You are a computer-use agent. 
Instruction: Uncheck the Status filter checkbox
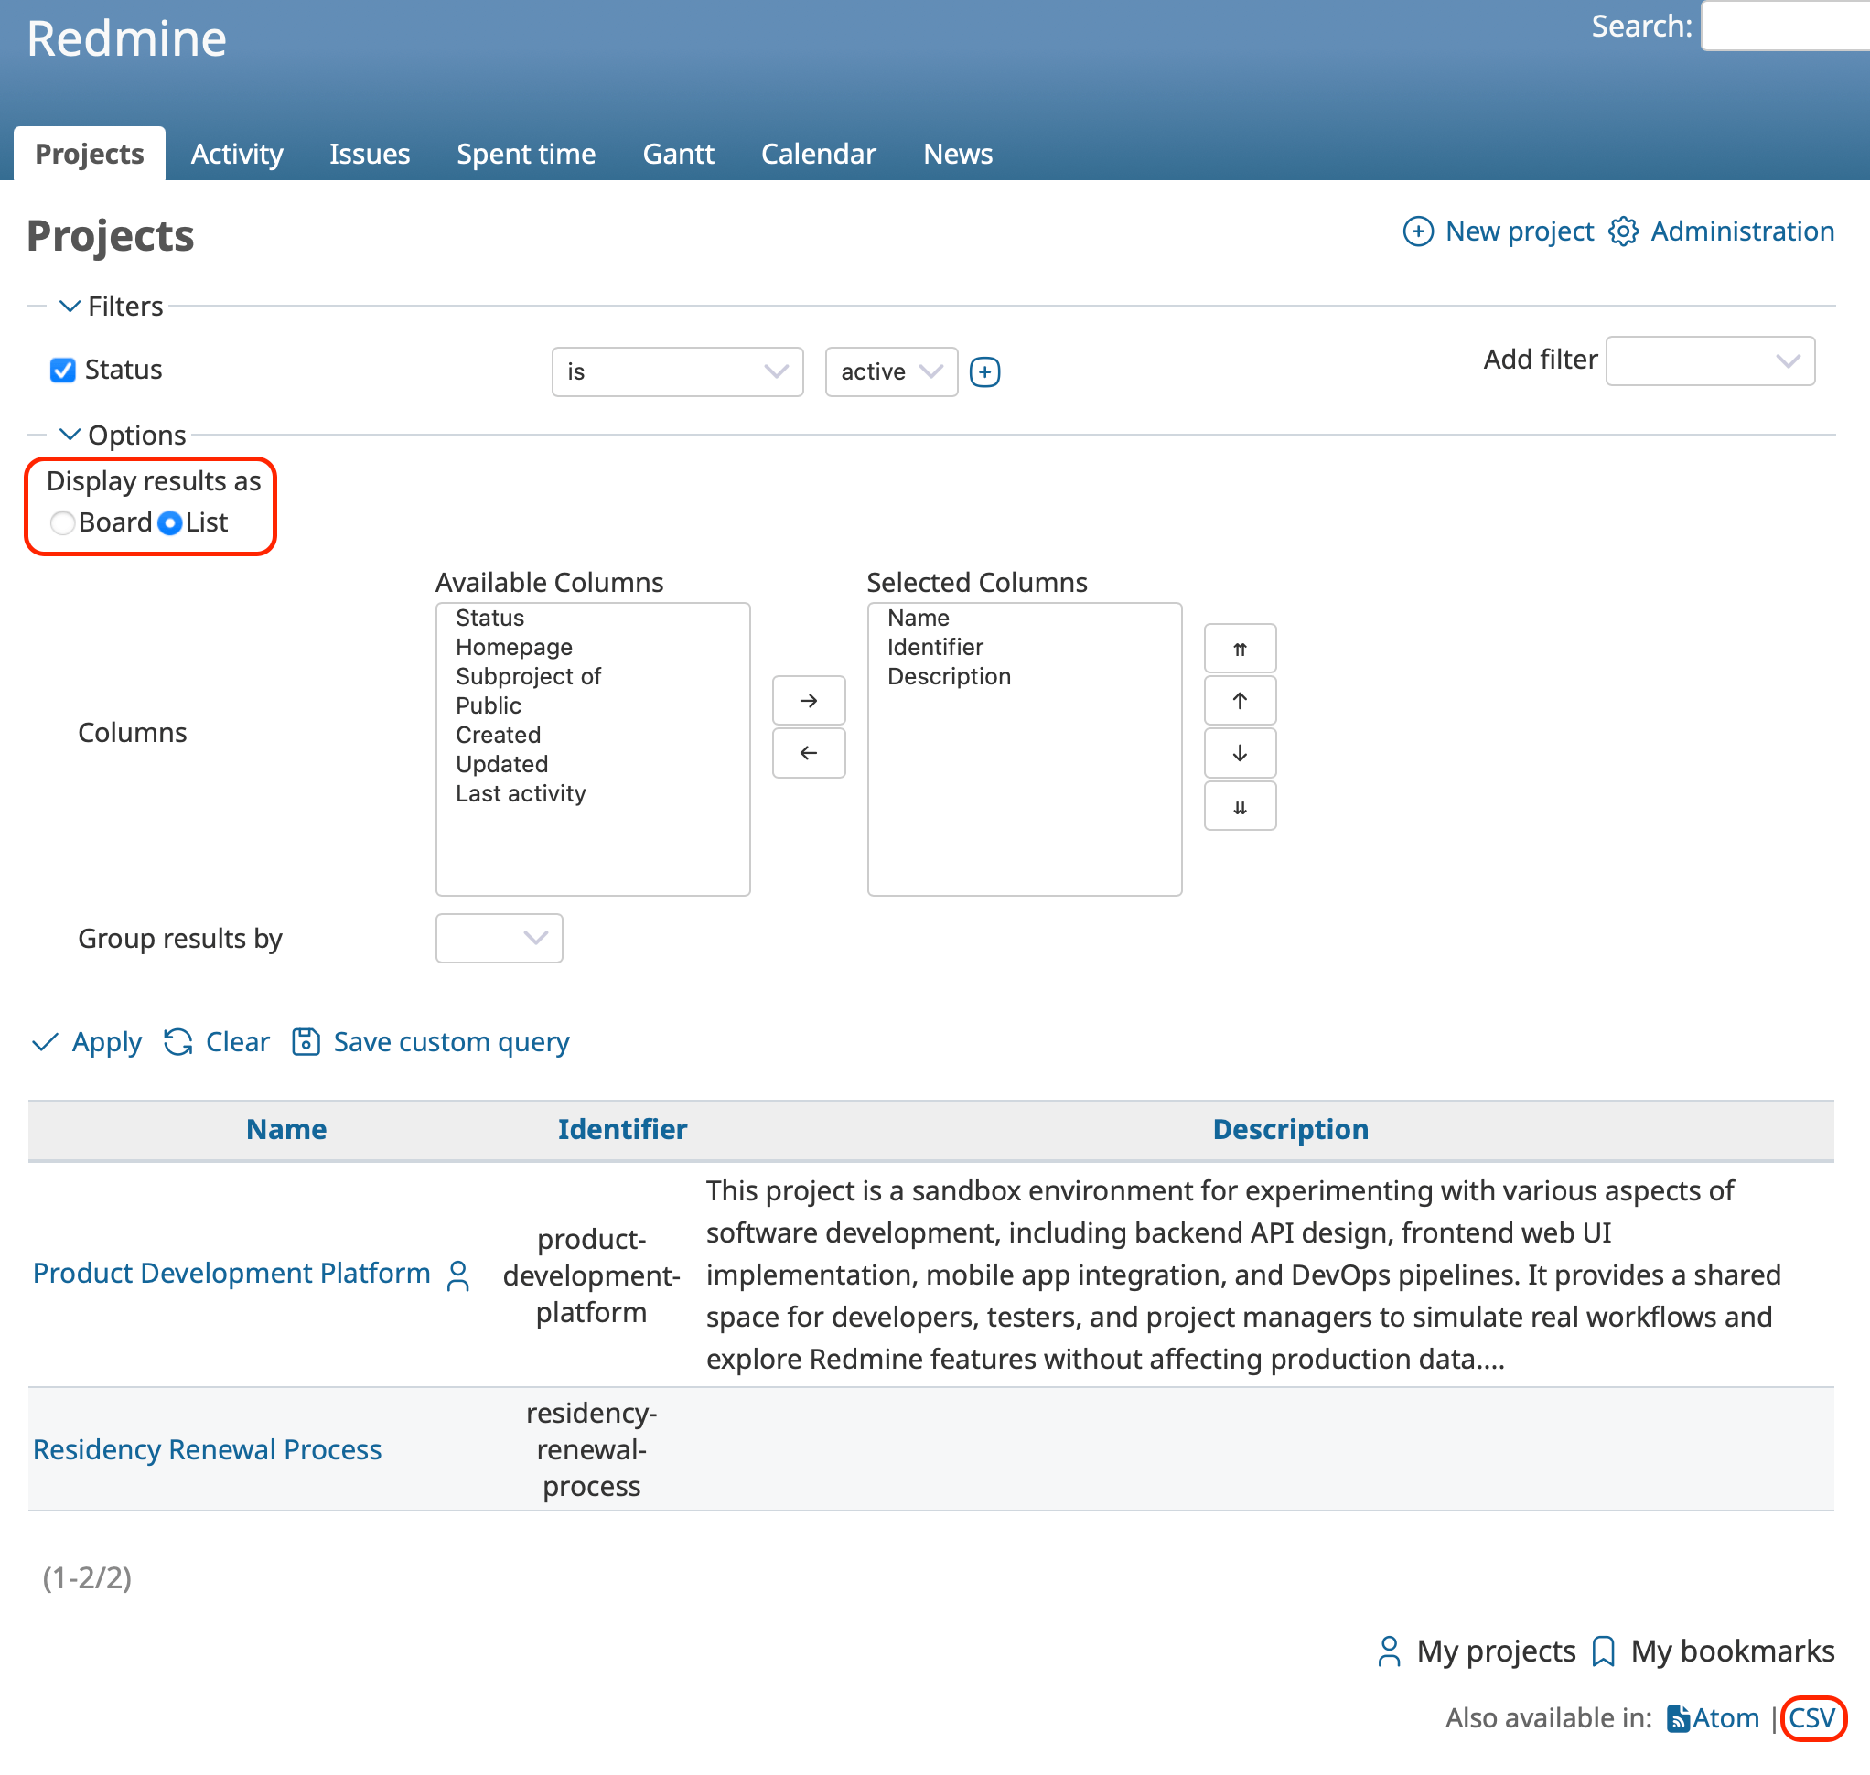tap(62, 370)
